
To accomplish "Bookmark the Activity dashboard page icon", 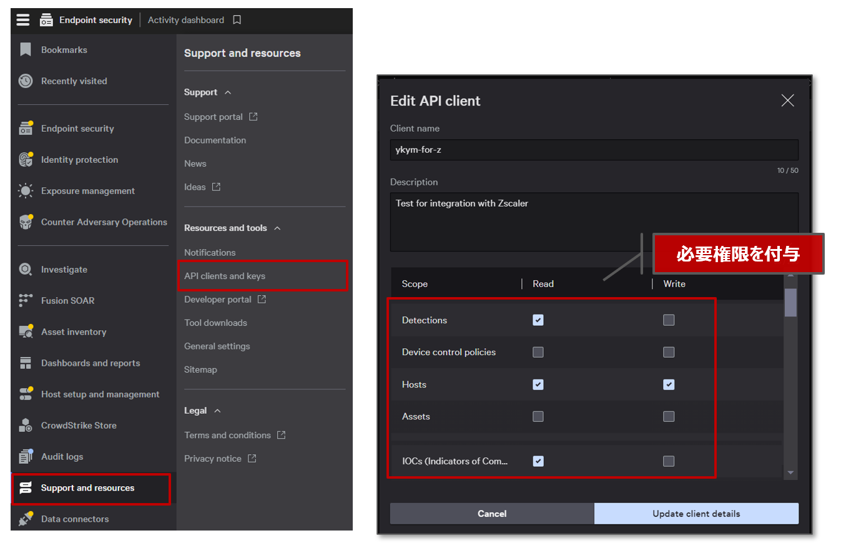I will pos(237,20).
